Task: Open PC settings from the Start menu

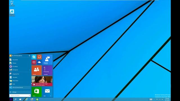Action: pyautogui.click(x=20, y=66)
